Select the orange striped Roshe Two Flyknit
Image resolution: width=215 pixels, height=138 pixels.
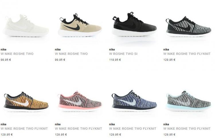(26, 102)
